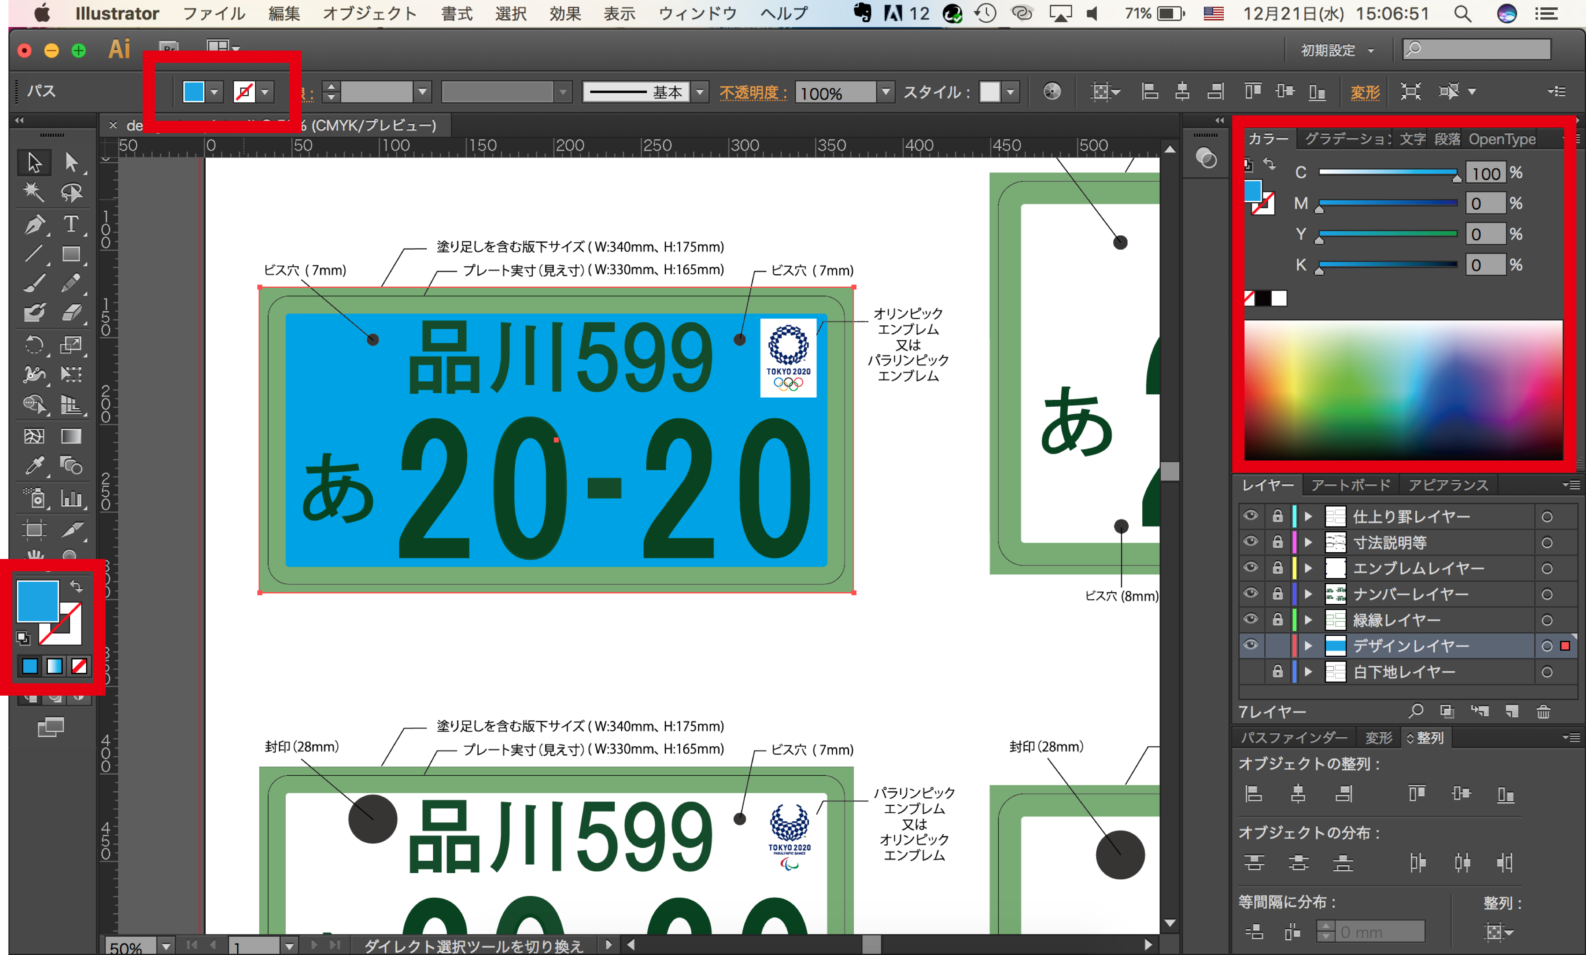Expand the ナンバーレイヤー layer triangle

pos(1308,594)
